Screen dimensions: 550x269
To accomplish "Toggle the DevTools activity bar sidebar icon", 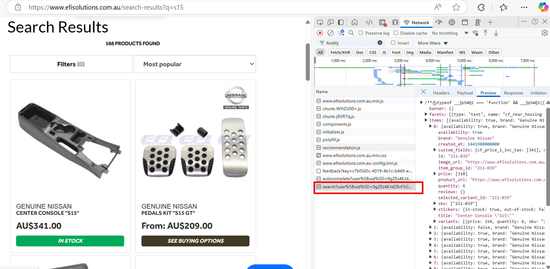I will (341, 22).
